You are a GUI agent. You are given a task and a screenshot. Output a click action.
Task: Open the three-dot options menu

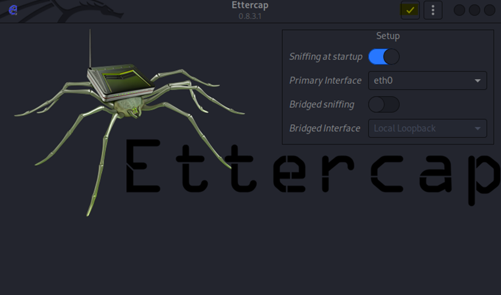coord(433,10)
